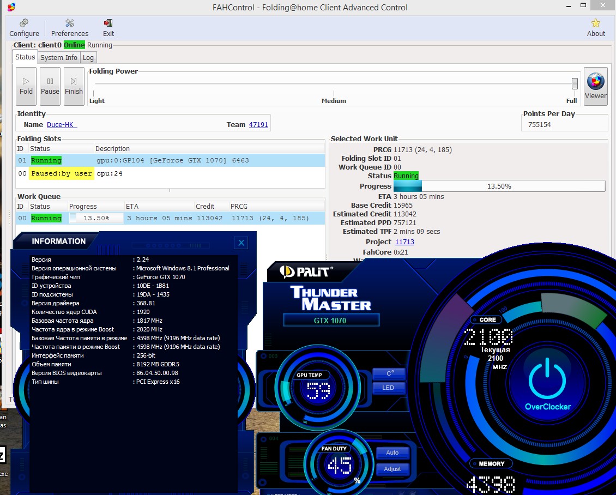The image size is (616, 495).
Task: Click the CORE clock label in ThunderMaster
Action: click(x=487, y=320)
